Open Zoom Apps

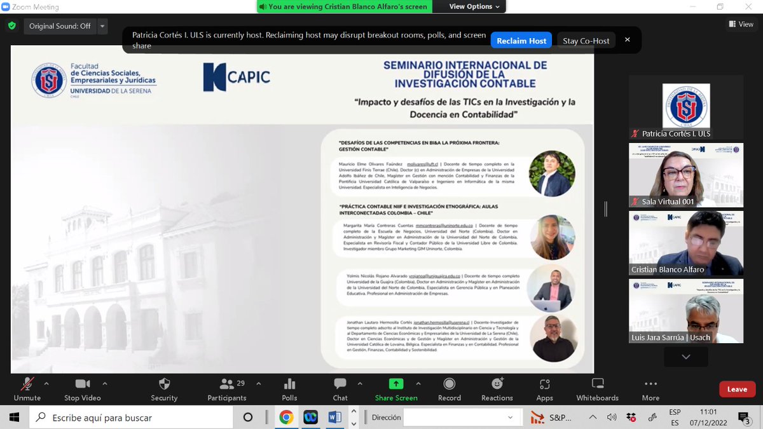[545, 390]
